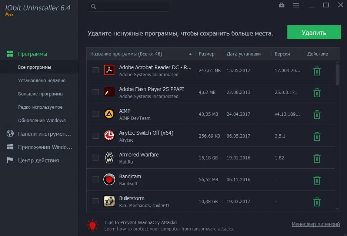This screenshot has height=236, width=347.
Task: Open Менеджер лицензий link
Action: (x=316, y=224)
